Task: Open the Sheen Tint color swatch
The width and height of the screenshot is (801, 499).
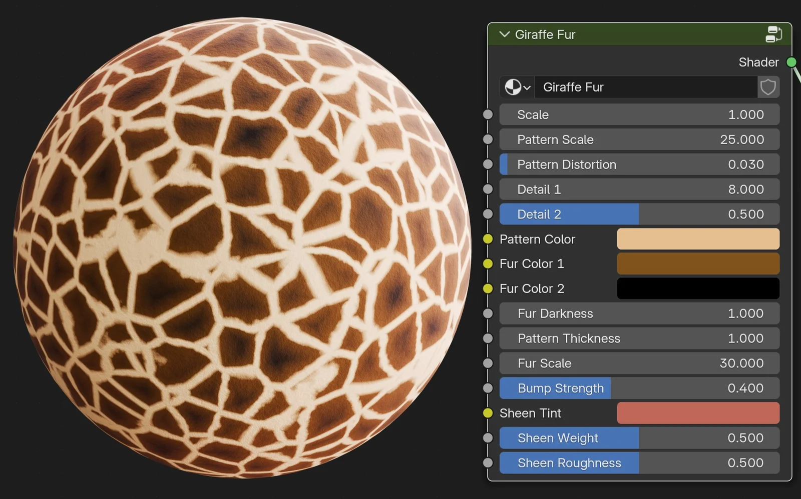Action: click(x=698, y=413)
